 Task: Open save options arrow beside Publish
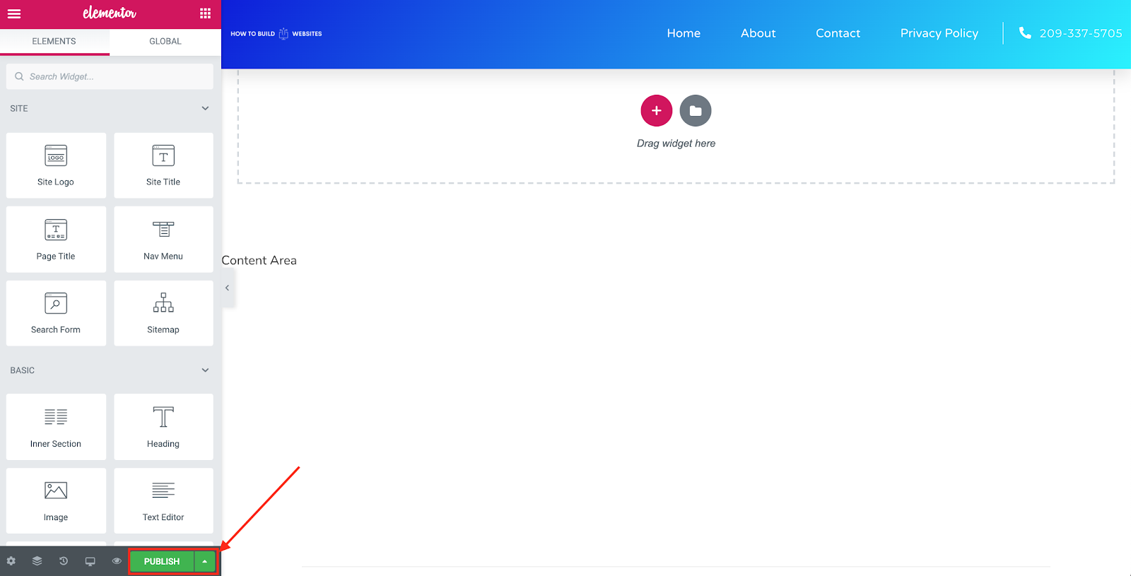(205, 561)
